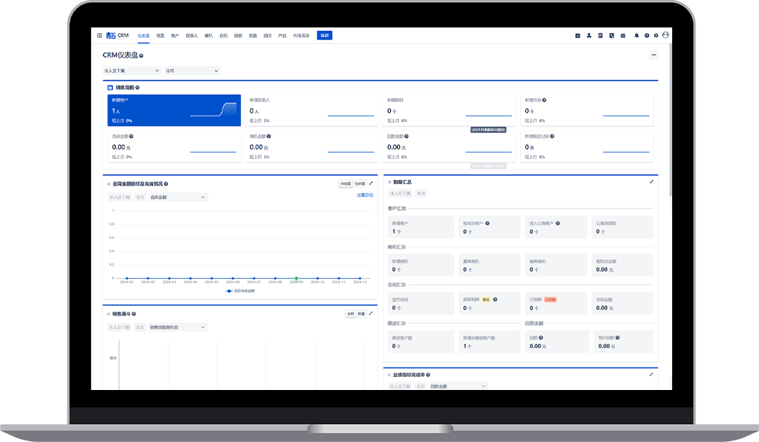Select the 新增联系人 card in 销售简报

(x=312, y=110)
